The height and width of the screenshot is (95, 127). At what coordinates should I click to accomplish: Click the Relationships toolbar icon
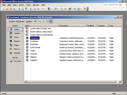pos(74,9)
